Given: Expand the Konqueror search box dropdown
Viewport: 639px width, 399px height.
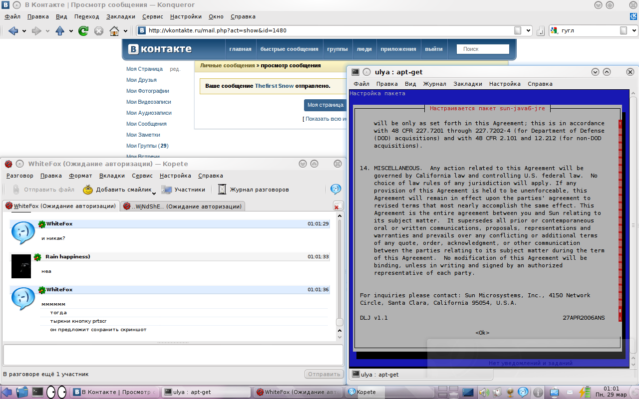Looking at the screenshot, I should tap(634, 30).
